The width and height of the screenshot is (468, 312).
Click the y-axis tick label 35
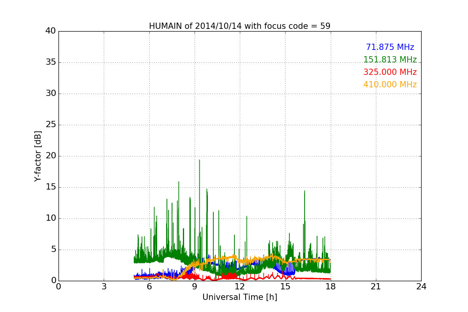pyautogui.click(x=50, y=62)
